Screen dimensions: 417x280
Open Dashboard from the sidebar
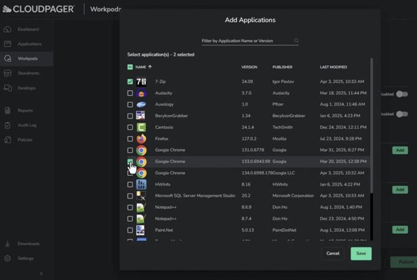28,29
